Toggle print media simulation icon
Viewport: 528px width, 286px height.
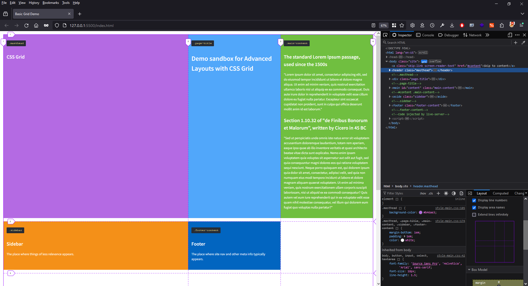pyautogui.click(x=461, y=193)
